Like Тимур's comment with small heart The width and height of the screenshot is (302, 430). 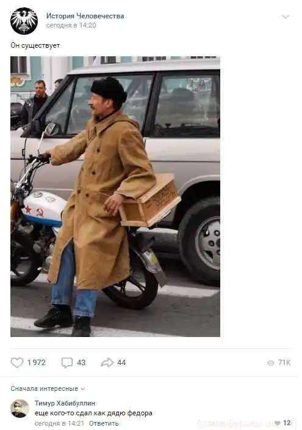tap(278, 423)
